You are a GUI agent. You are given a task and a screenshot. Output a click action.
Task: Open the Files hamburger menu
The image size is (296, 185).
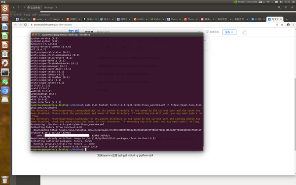click(x=292, y=7)
